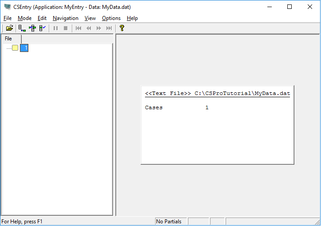
Task: Open the Navigation menu
Action: (x=65, y=18)
